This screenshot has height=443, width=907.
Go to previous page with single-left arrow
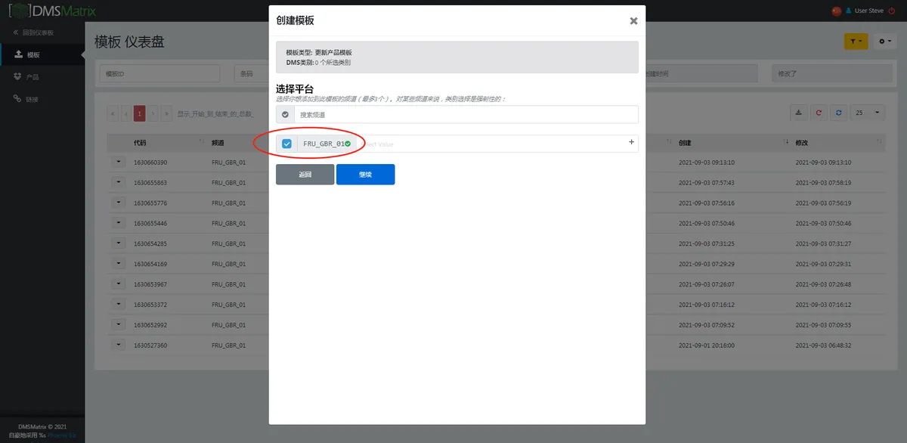126,113
